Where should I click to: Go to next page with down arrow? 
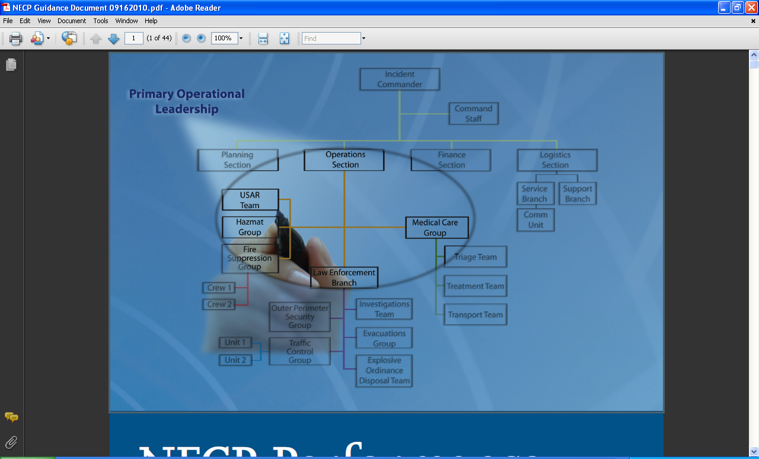click(x=113, y=39)
